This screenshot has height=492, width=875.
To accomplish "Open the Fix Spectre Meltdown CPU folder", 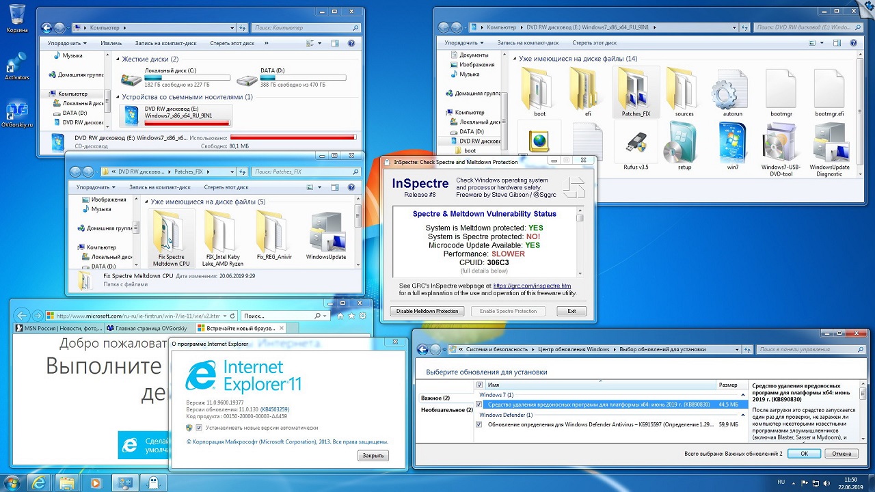I will pyautogui.click(x=171, y=234).
